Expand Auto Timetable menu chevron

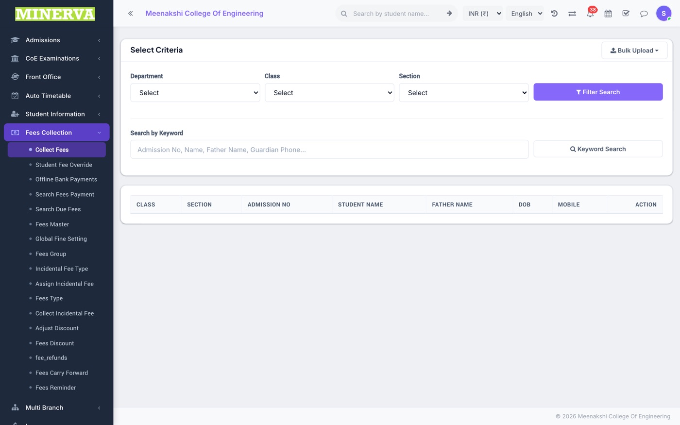(99, 96)
